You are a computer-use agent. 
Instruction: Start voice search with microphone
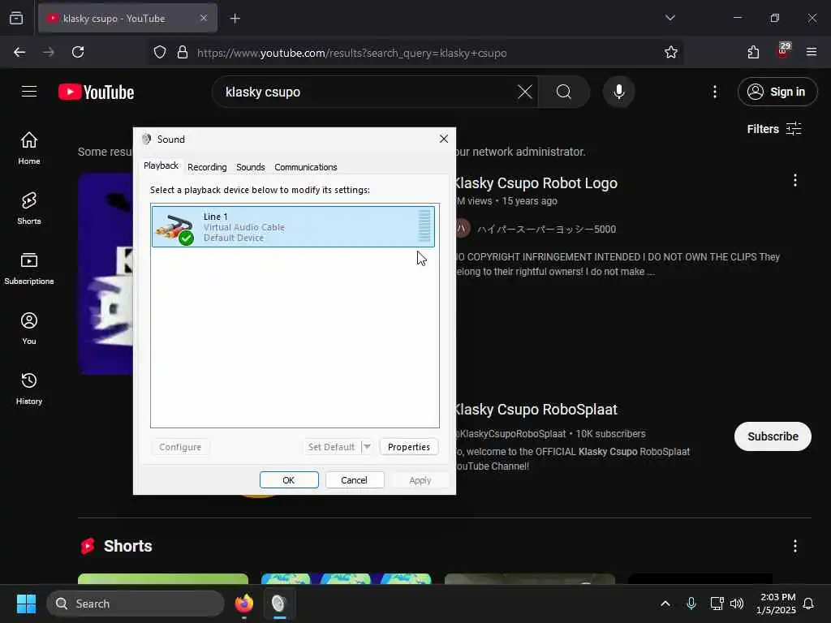pyautogui.click(x=618, y=92)
